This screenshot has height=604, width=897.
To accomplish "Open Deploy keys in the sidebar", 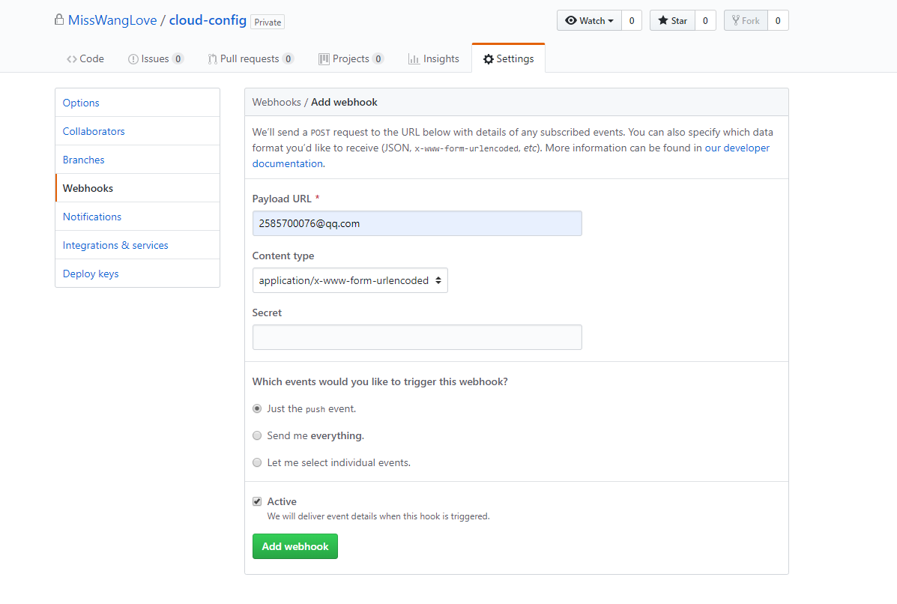I will [137, 274].
